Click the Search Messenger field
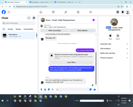 (19, 23)
